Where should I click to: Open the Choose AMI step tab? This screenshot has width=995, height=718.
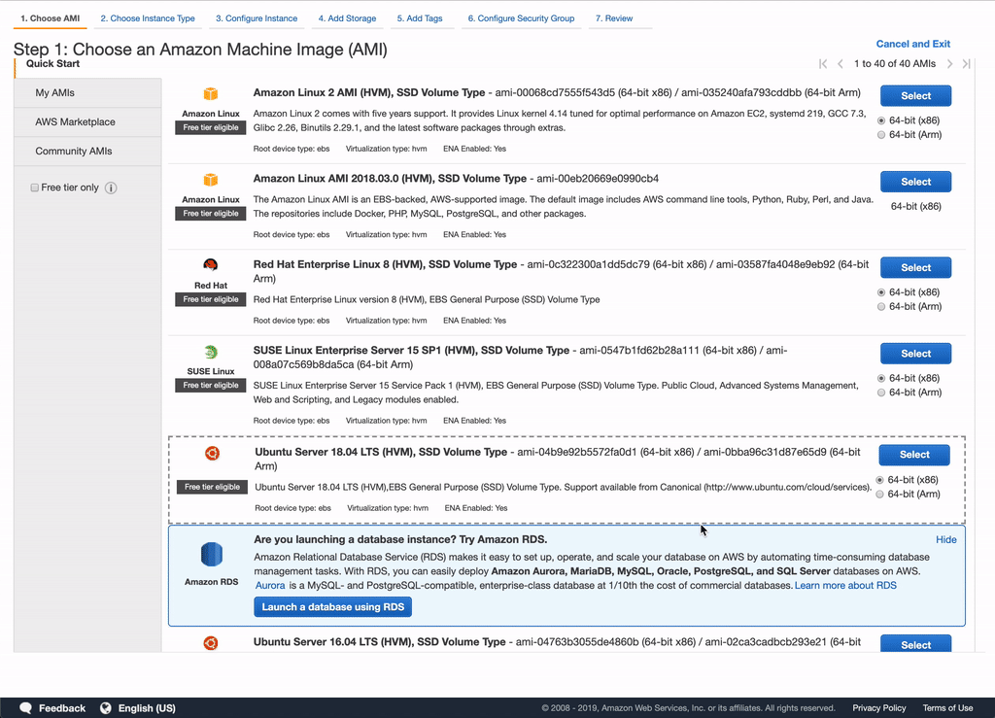point(51,18)
